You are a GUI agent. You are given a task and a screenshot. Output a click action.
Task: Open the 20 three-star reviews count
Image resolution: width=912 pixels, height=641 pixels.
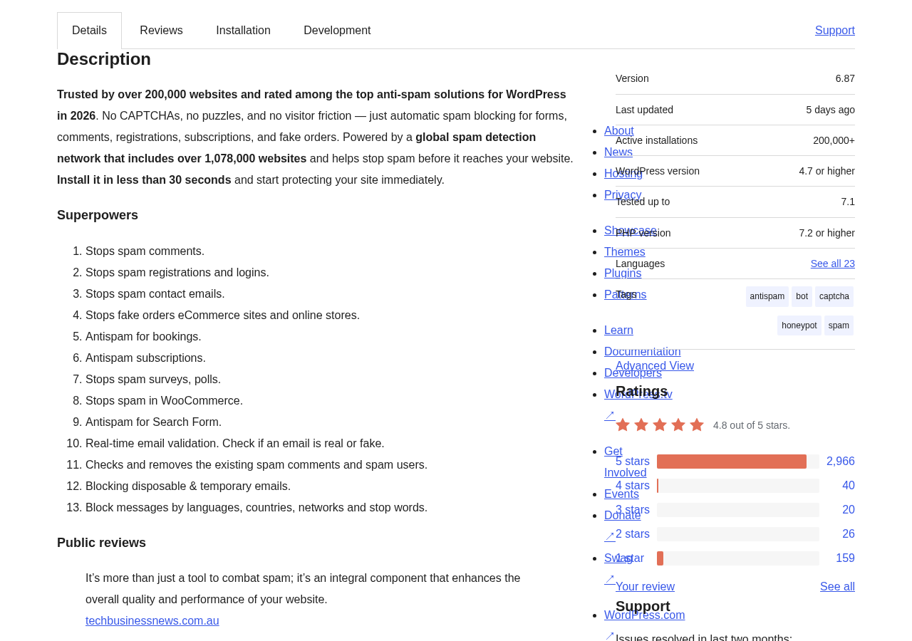(x=849, y=510)
